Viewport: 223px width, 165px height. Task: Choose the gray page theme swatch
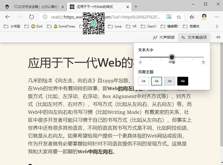click(170, 81)
